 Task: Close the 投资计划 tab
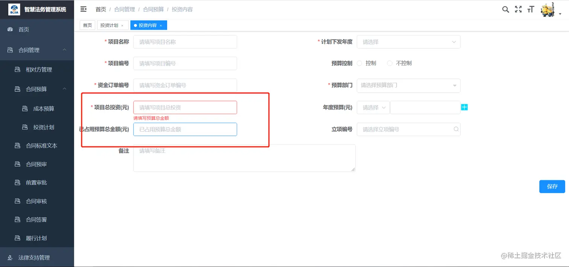point(122,26)
